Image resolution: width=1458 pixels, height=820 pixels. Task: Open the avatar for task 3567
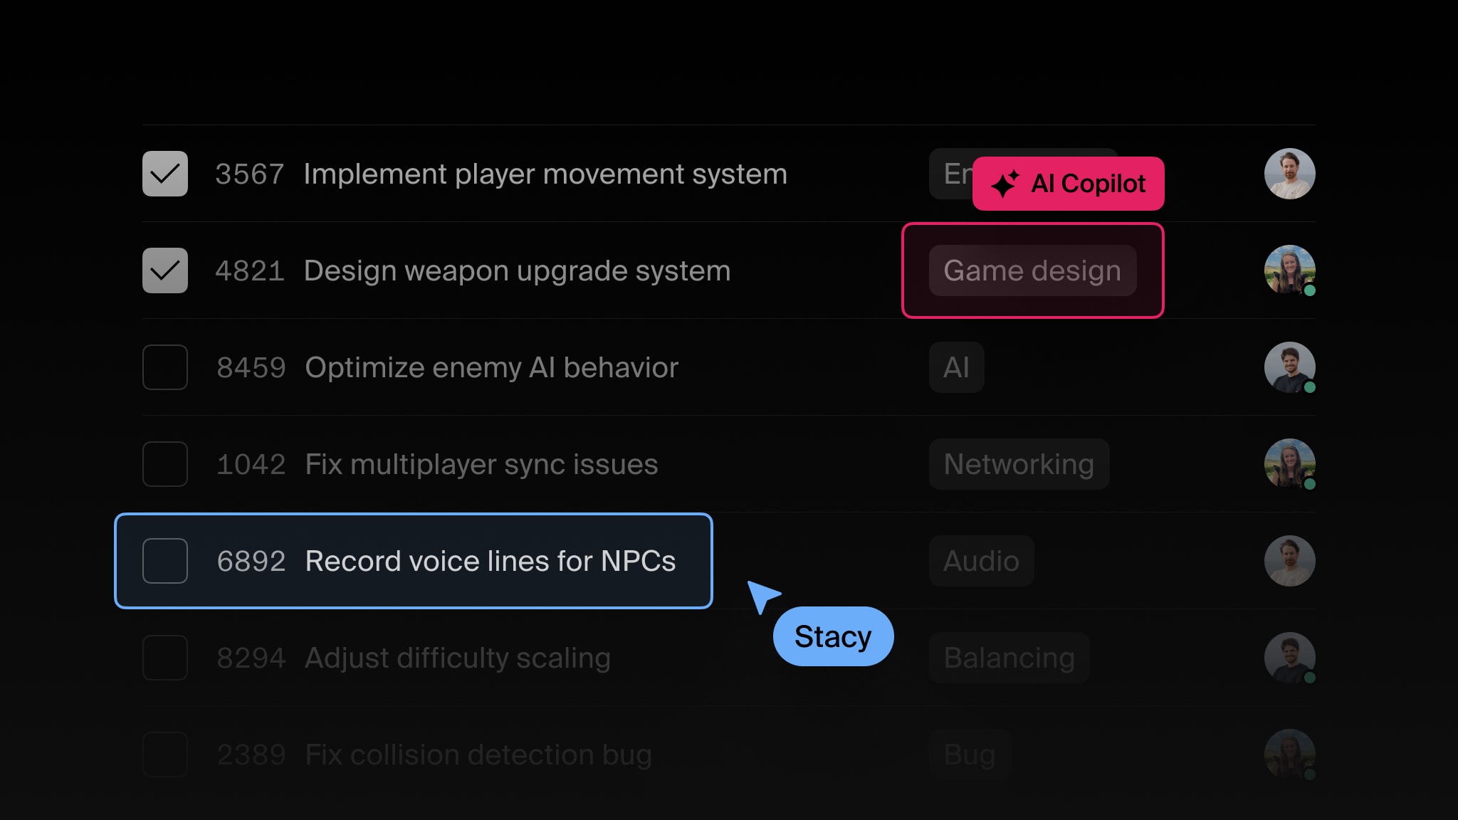(1289, 173)
